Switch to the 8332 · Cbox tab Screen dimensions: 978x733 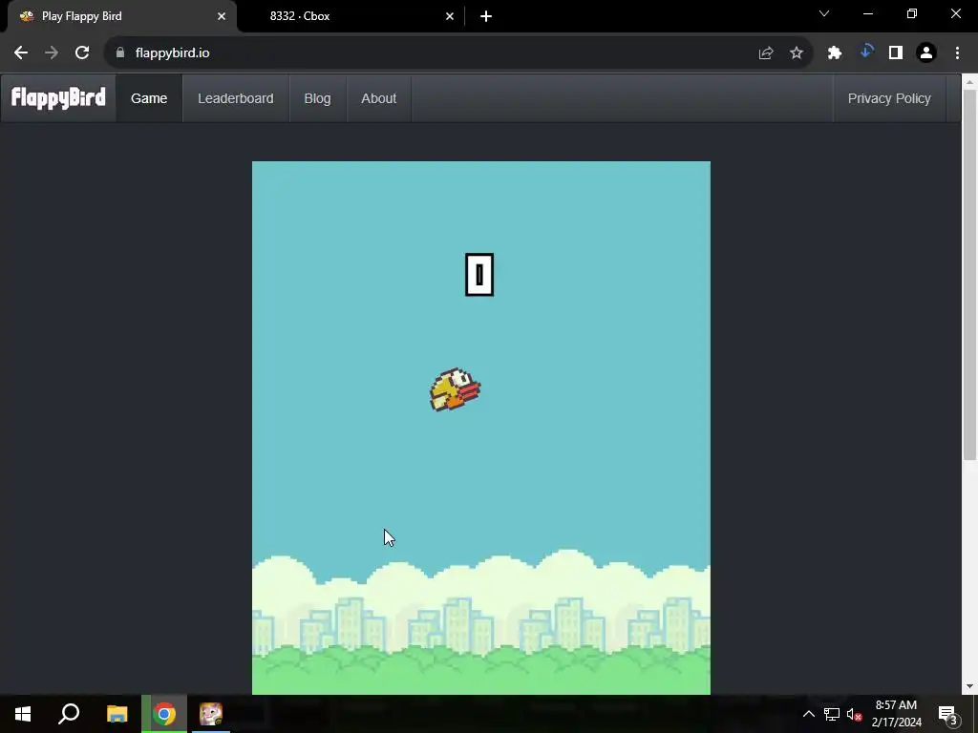[x=350, y=16]
